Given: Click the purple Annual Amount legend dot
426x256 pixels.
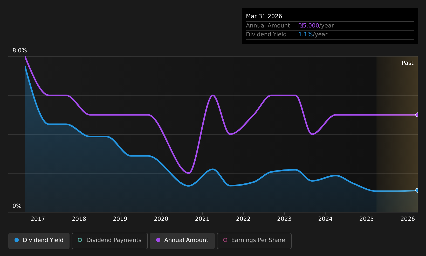Looking at the screenshot, I should 158,240.
